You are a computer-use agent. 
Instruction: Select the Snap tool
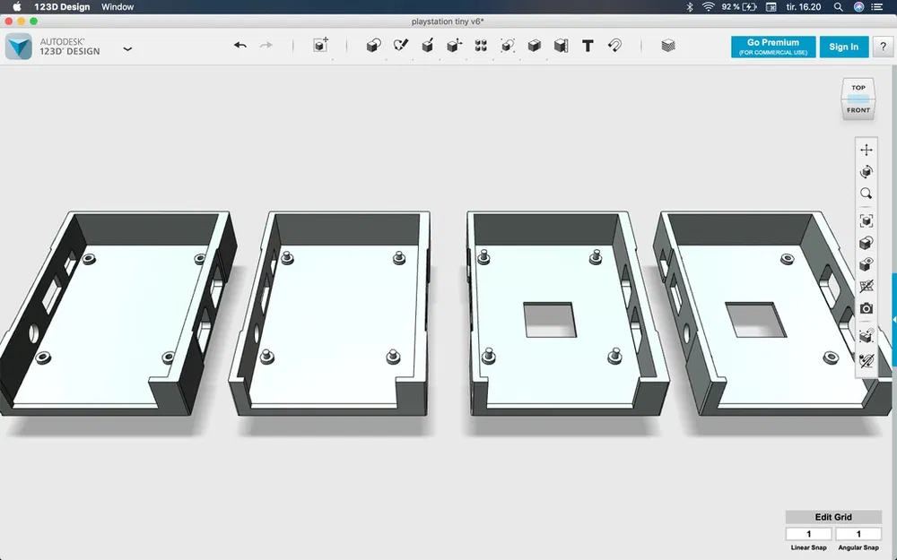click(x=615, y=45)
